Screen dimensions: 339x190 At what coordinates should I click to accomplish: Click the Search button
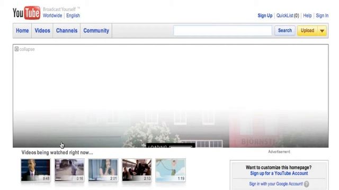point(285,31)
